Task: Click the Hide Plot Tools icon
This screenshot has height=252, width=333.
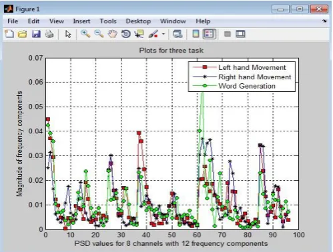Action: [228, 34]
